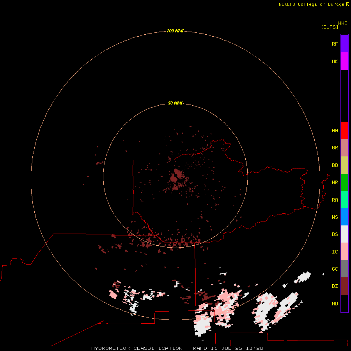
Task: Click the [CLAS] units label
Action: click(x=330, y=27)
